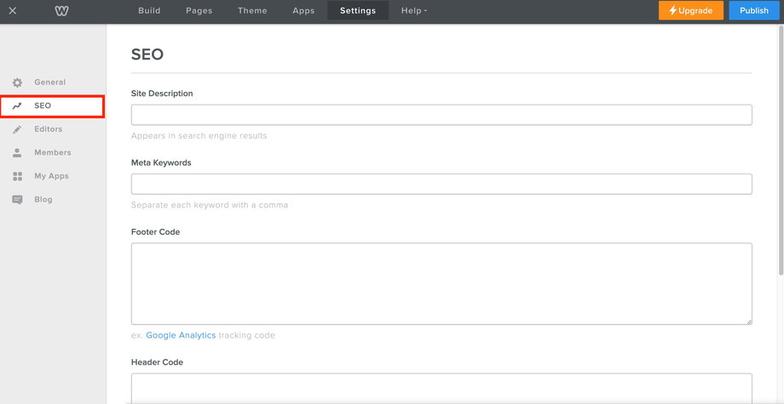Click the Weebly logo icon
This screenshot has height=404, width=784.
click(61, 11)
